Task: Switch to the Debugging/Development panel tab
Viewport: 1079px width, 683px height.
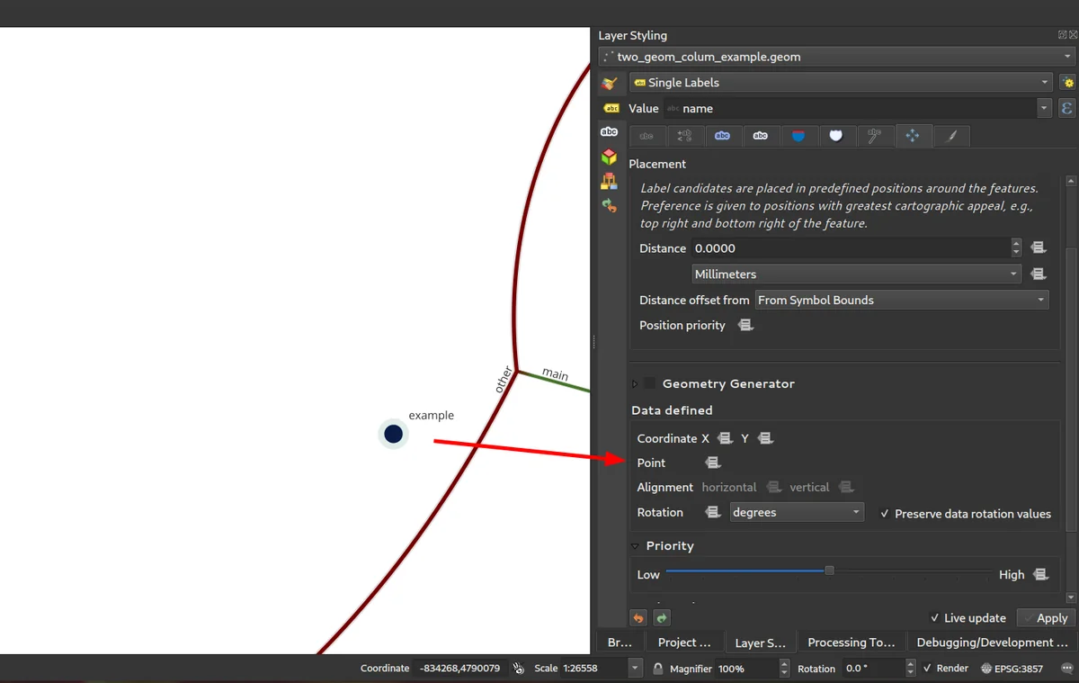Action: (x=991, y=643)
